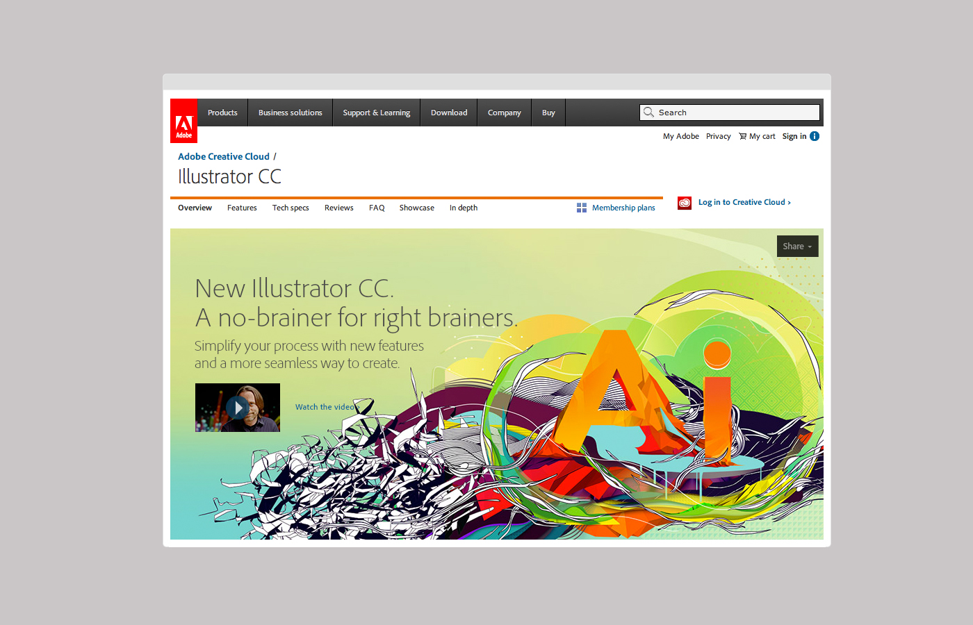Click Log in to Creative Cloud link
973x625 pixels.
click(744, 202)
